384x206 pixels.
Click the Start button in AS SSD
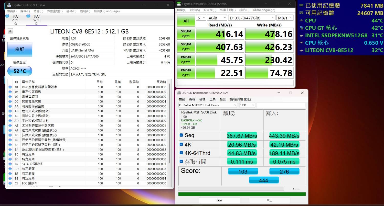click(x=219, y=200)
